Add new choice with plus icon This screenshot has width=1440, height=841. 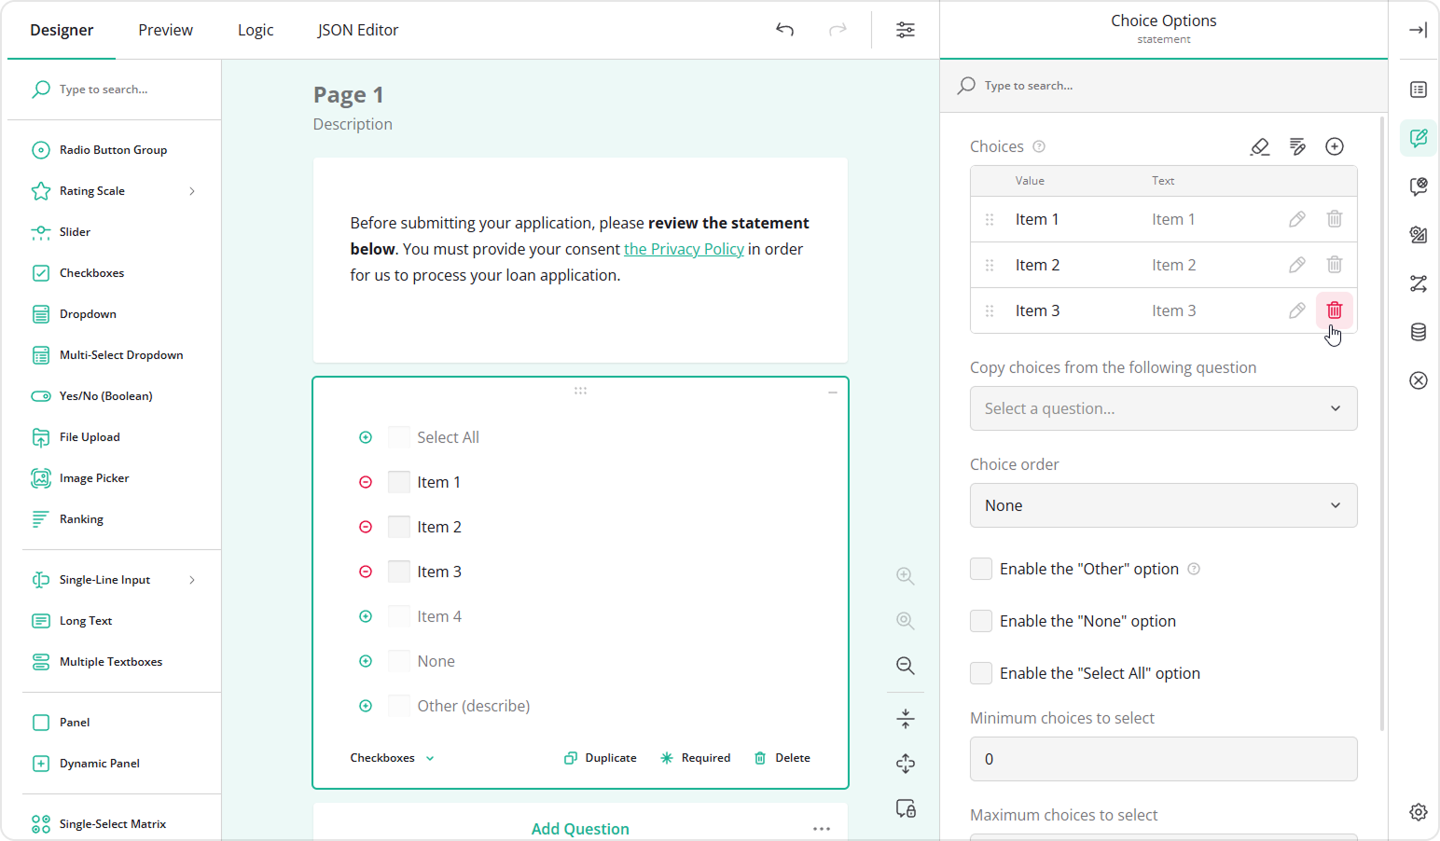(1334, 146)
